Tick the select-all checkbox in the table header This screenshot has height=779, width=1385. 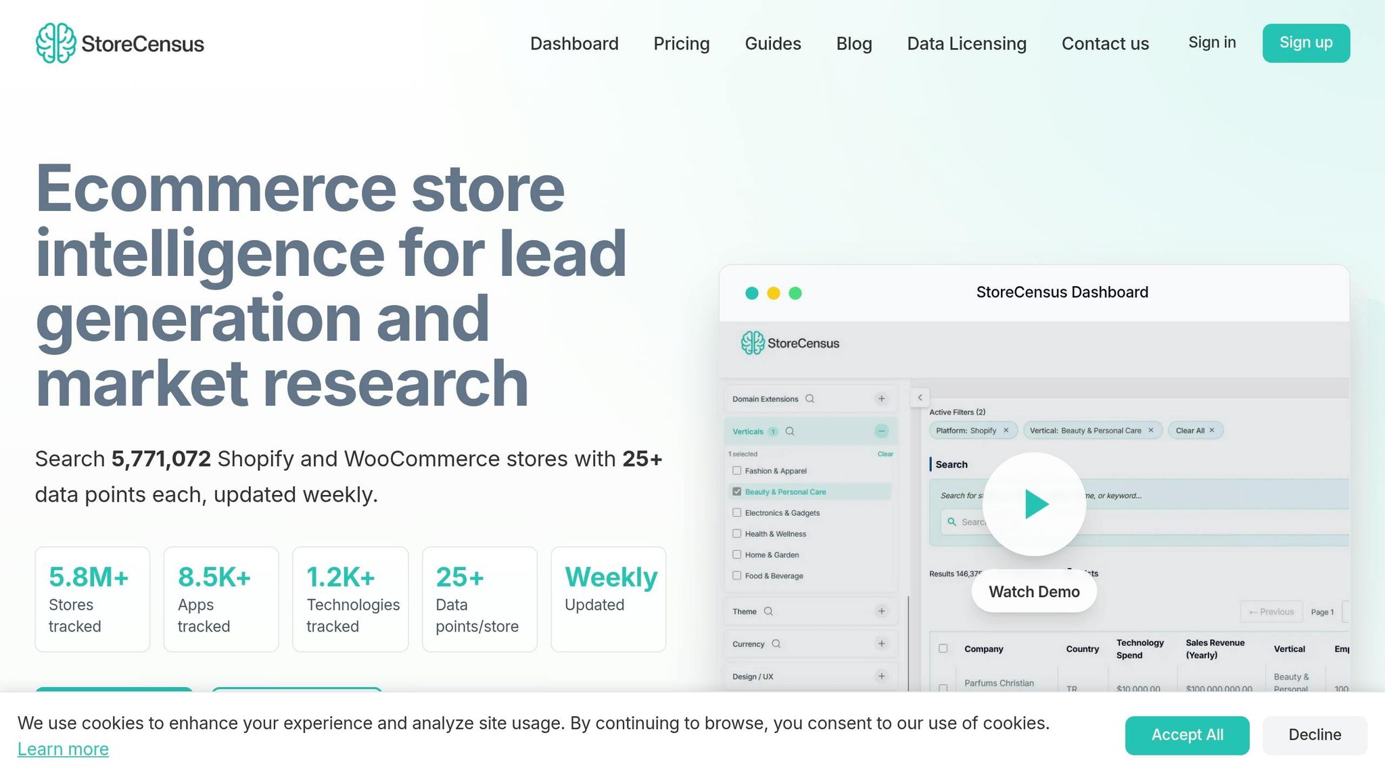pos(943,648)
